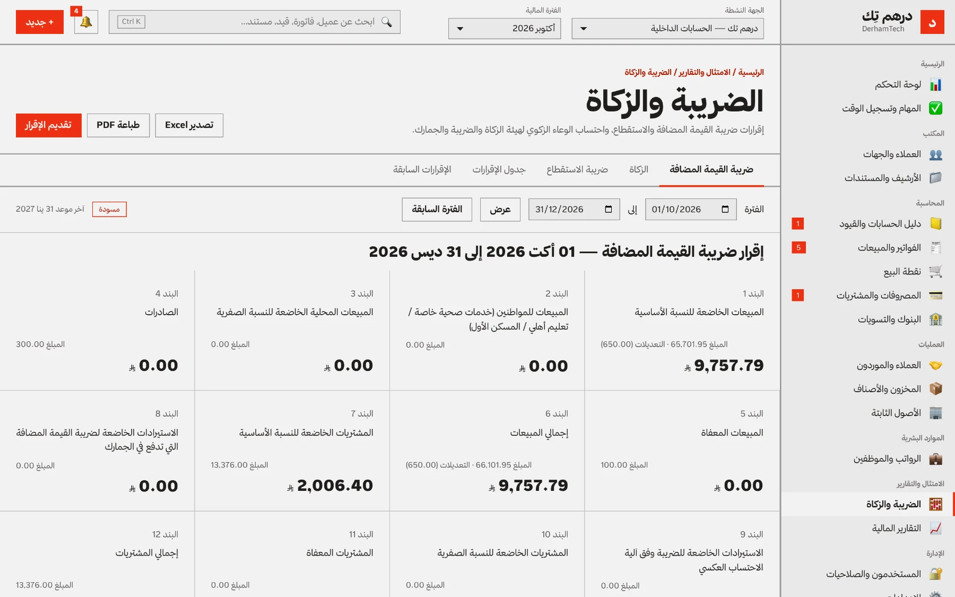Click the notifications bell icon
The image size is (955, 597).
tap(86, 22)
